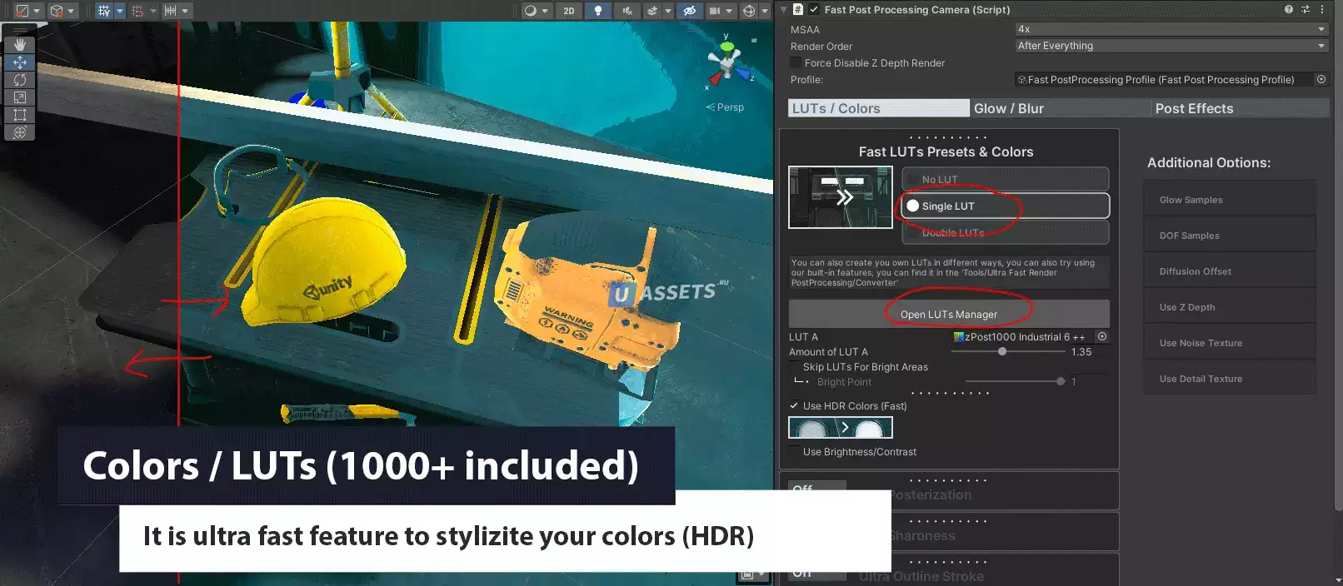Enable Skip LUTs For Bright Areas

pos(795,366)
